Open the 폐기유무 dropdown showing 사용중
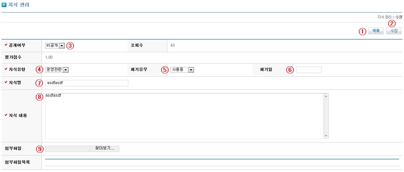The width and height of the screenshot is (404, 172). (x=182, y=70)
